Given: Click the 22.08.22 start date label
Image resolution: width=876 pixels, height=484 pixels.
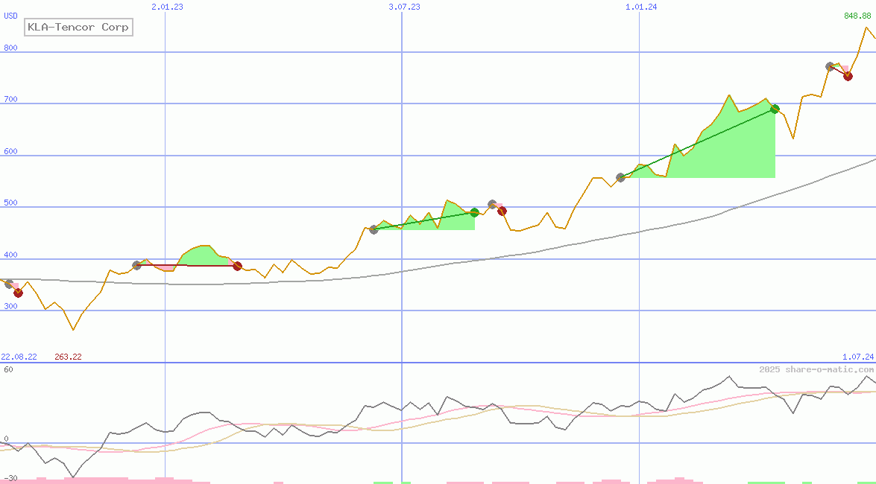Looking at the screenshot, I should point(19,357).
